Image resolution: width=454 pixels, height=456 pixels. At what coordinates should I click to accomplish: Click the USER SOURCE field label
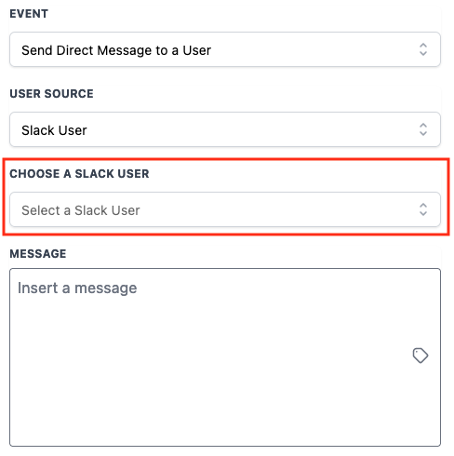click(x=51, y=94)
